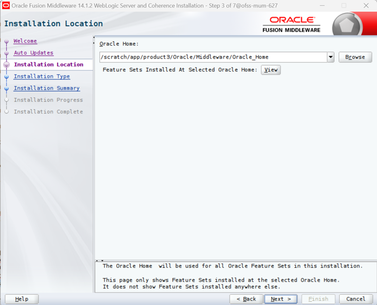Click the 'Oracle Home:' label
Screen dimensions: 377x305
[x=119, y=44]
